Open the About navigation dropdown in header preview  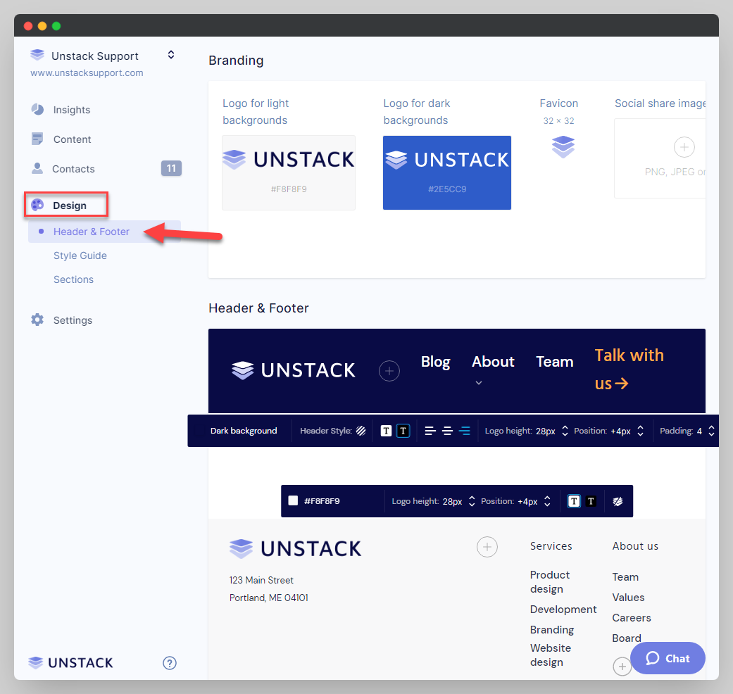point(479,383)
